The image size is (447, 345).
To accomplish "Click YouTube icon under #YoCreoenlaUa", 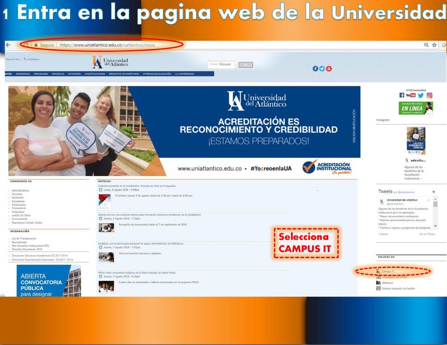I will [x=411, y=95].
